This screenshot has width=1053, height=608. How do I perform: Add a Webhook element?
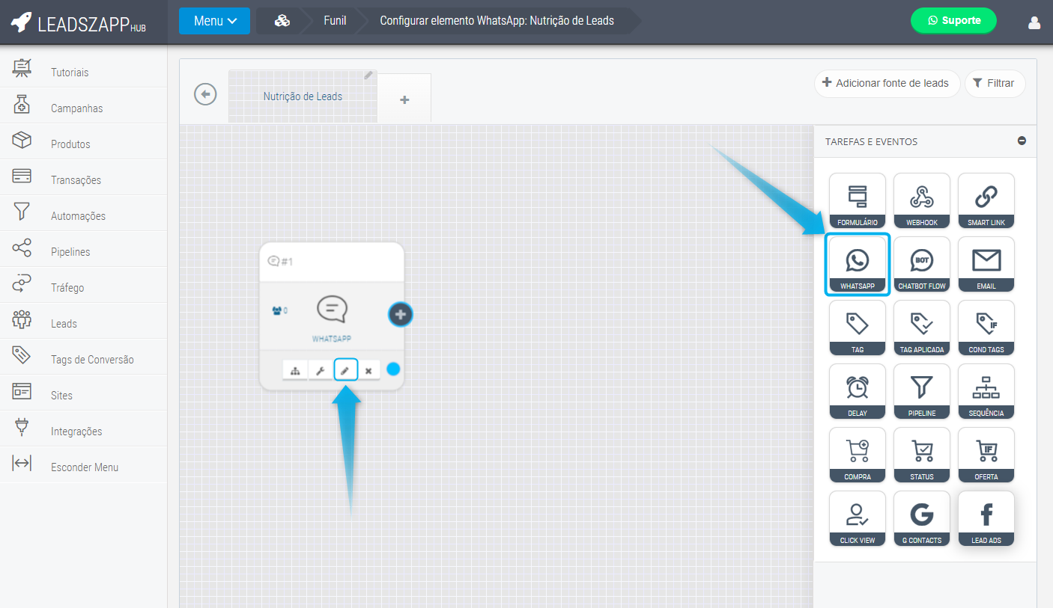921,201
